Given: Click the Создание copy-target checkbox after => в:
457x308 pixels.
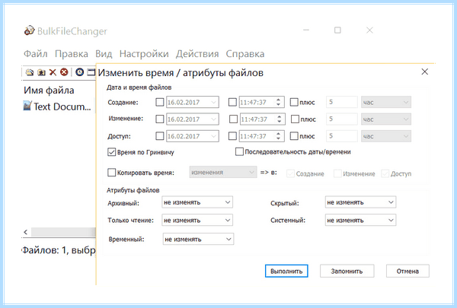Looking at the screenshot, I should tap(291, 174).
